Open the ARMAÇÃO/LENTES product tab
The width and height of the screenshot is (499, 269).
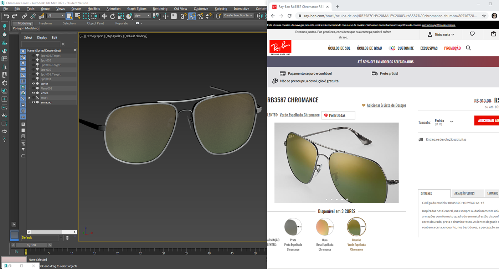point(464,193)
